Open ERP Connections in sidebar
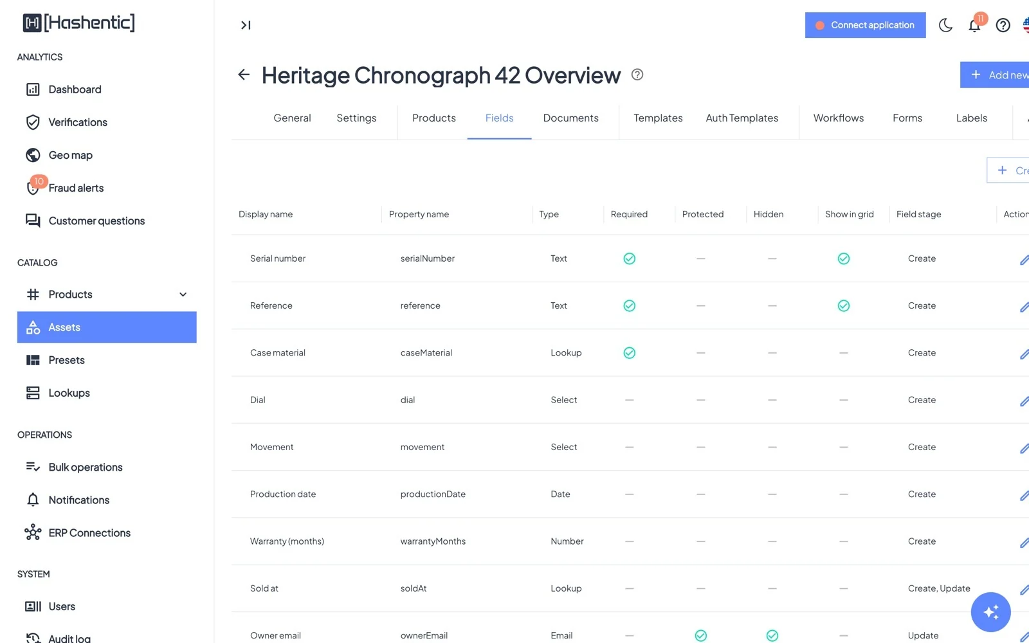 (x=107, y=533)
